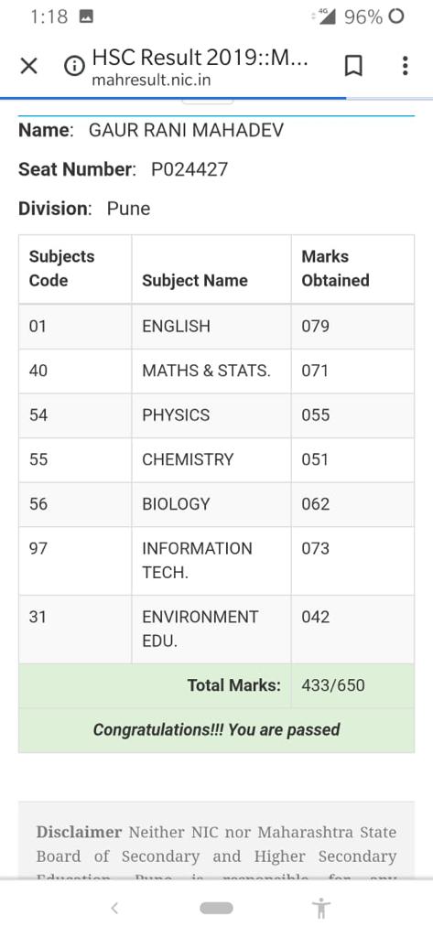Tap the 4G signal indicator

(326, 16)
